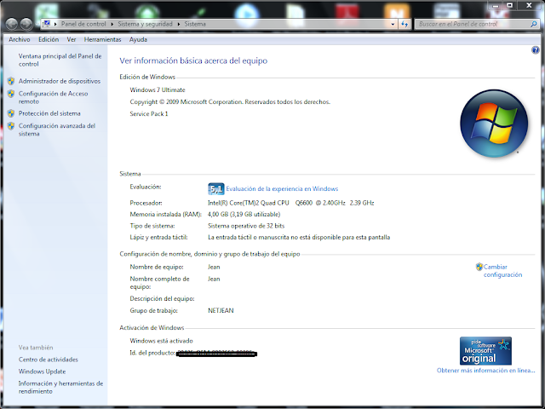Click the search magnifier icon
The image size is (545, 409).
pos(534,24)
